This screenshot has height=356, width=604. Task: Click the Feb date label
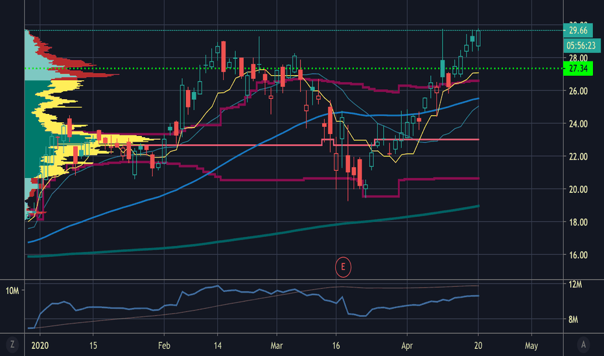point(164,346)
